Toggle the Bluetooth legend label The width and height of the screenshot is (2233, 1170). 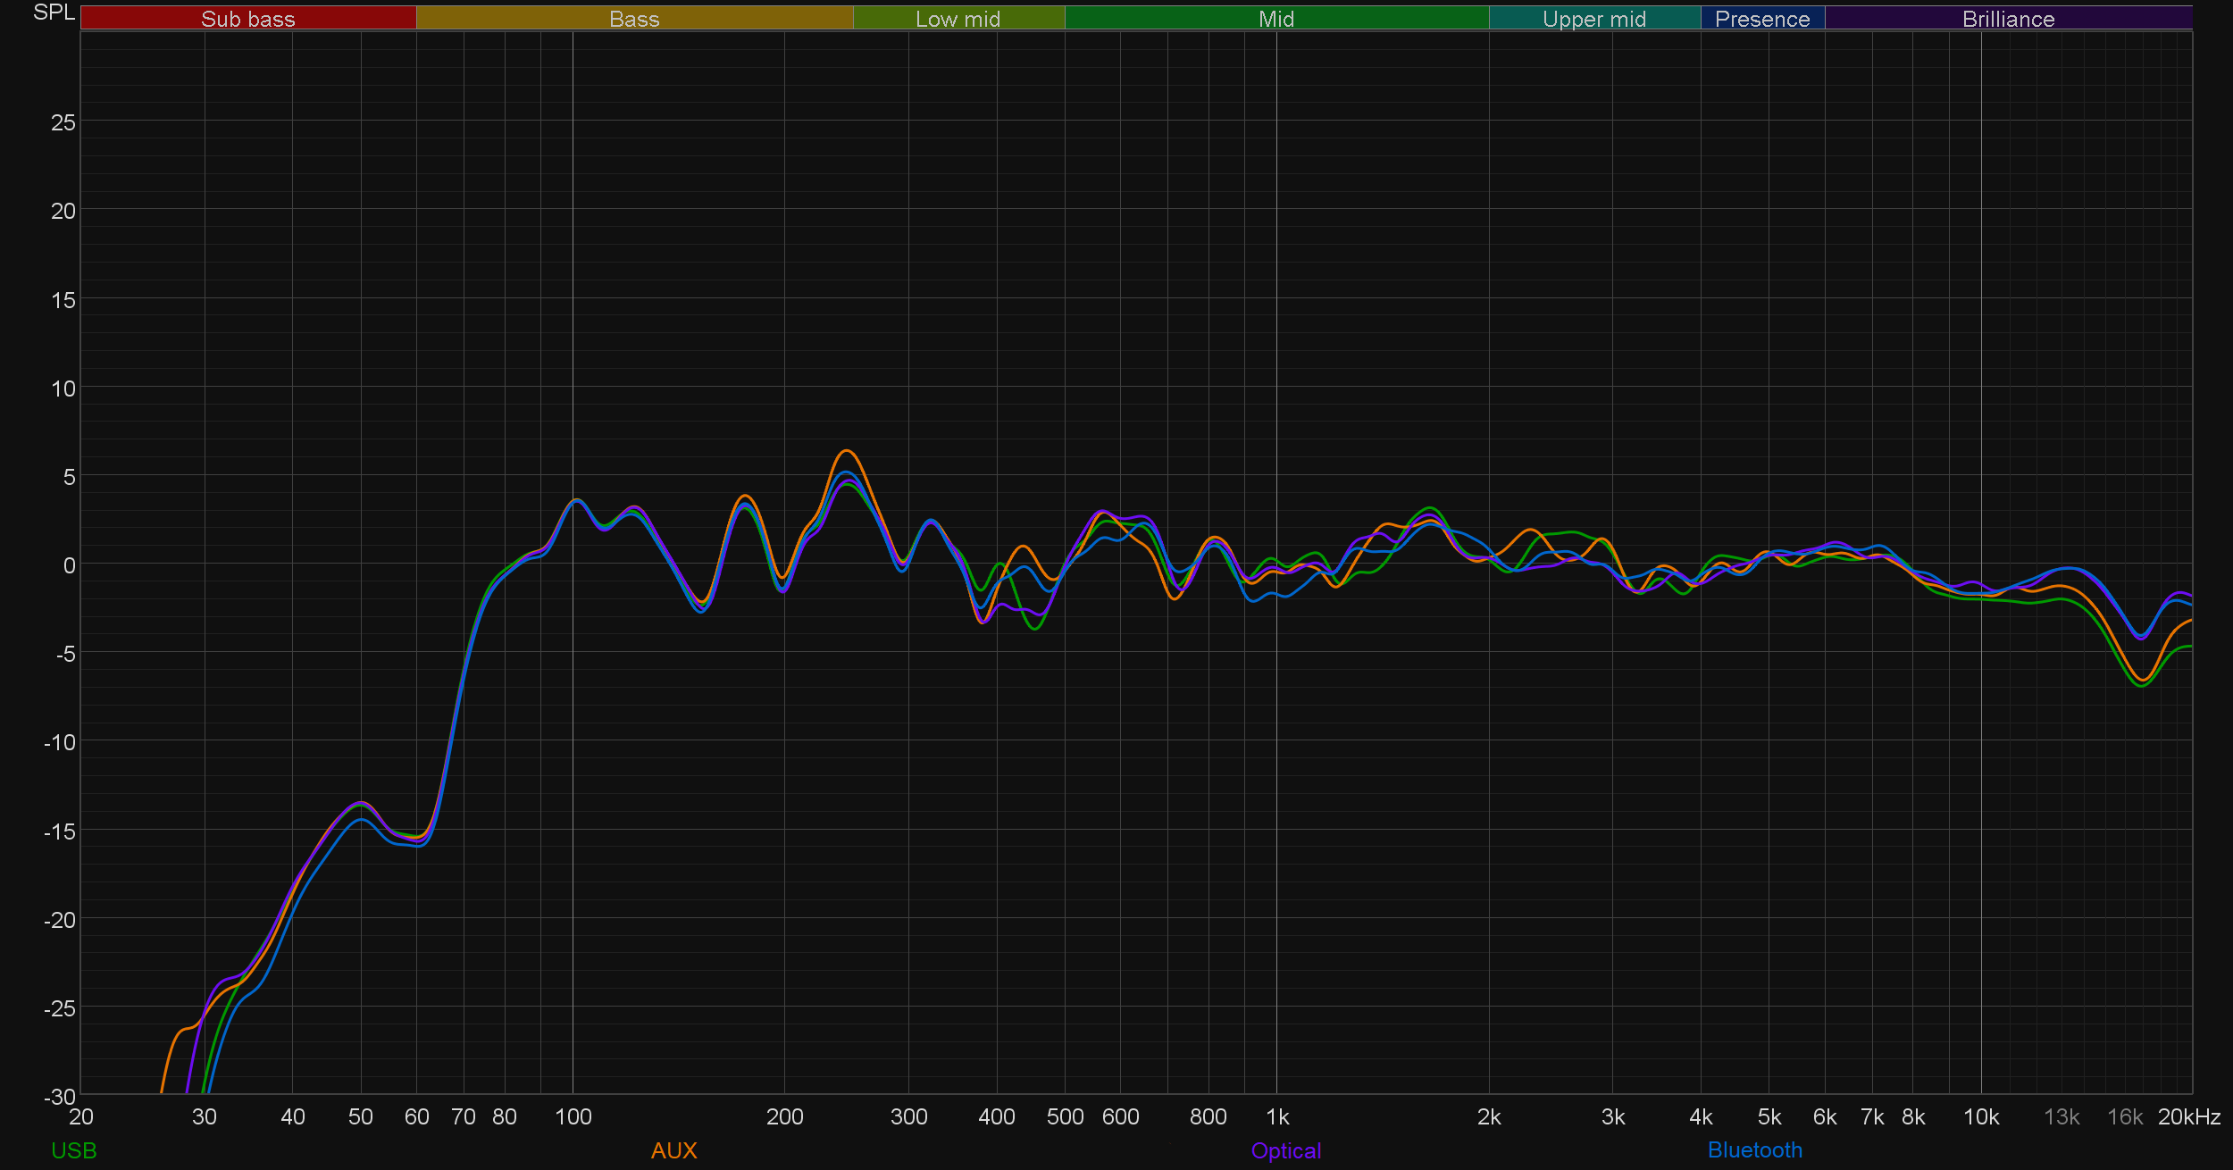1754,1150
